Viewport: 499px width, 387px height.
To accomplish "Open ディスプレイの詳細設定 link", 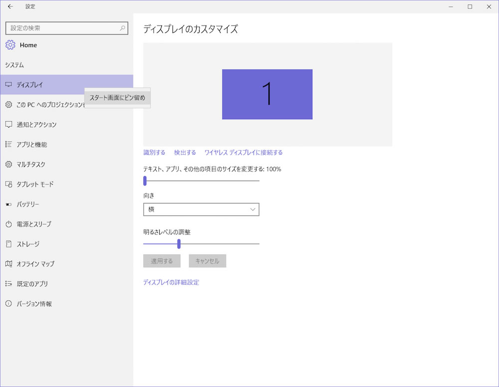I will tap(171, 282).
